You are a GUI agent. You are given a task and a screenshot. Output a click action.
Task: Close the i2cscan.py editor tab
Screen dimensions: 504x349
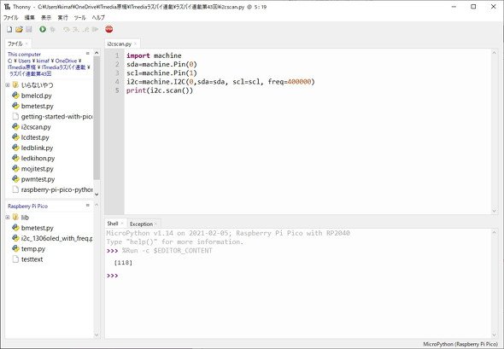tap(135, 44)
